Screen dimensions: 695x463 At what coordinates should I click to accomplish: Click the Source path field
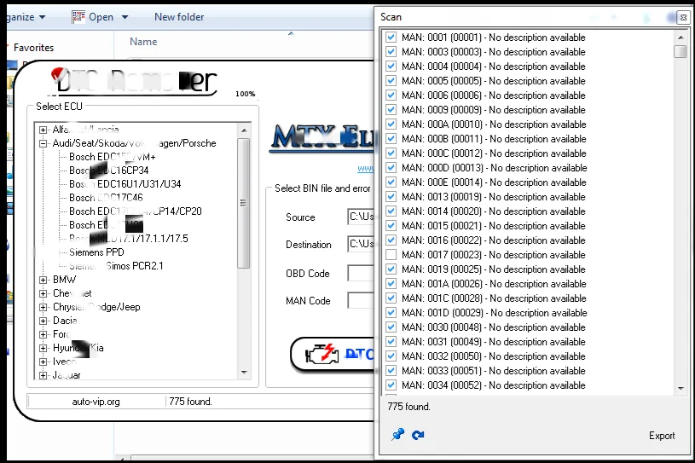pos(362,217)
